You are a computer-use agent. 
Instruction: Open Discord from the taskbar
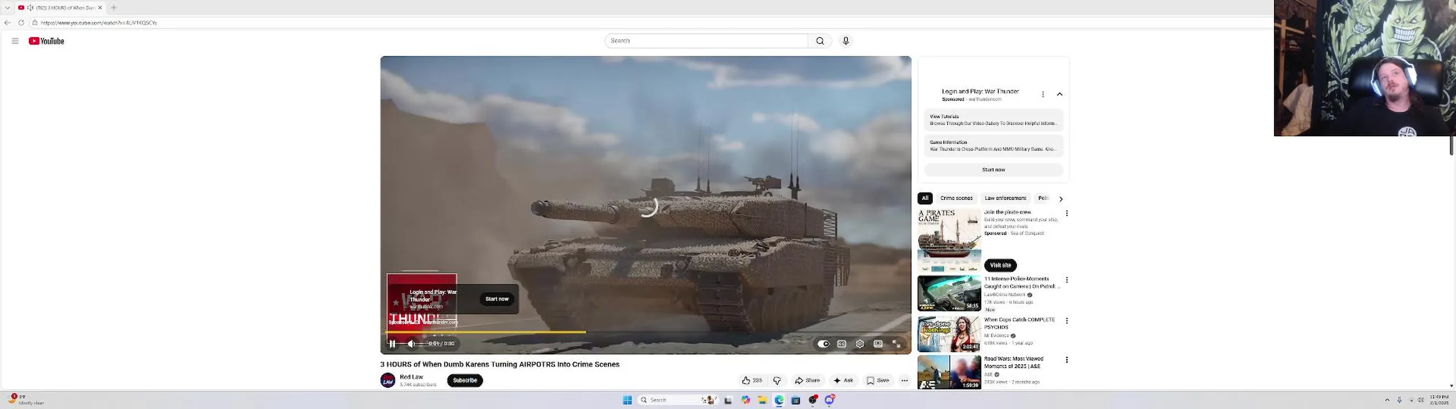click(x=829, y=400)
